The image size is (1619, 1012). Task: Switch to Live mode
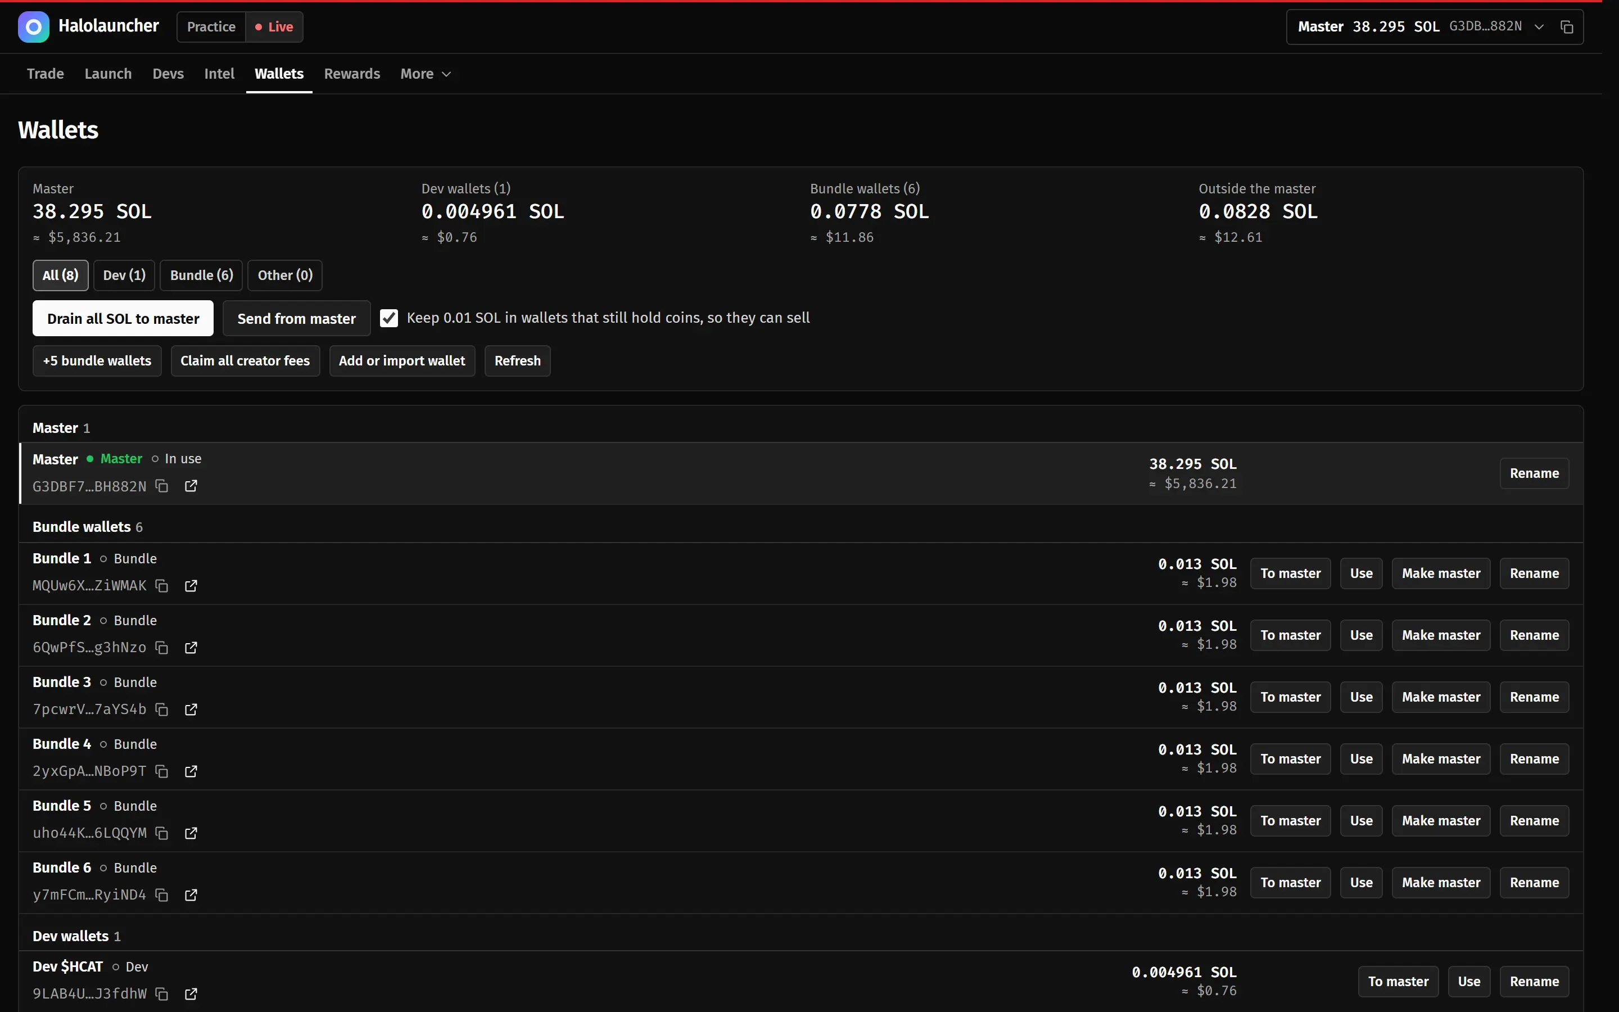[x=274, y=27]
